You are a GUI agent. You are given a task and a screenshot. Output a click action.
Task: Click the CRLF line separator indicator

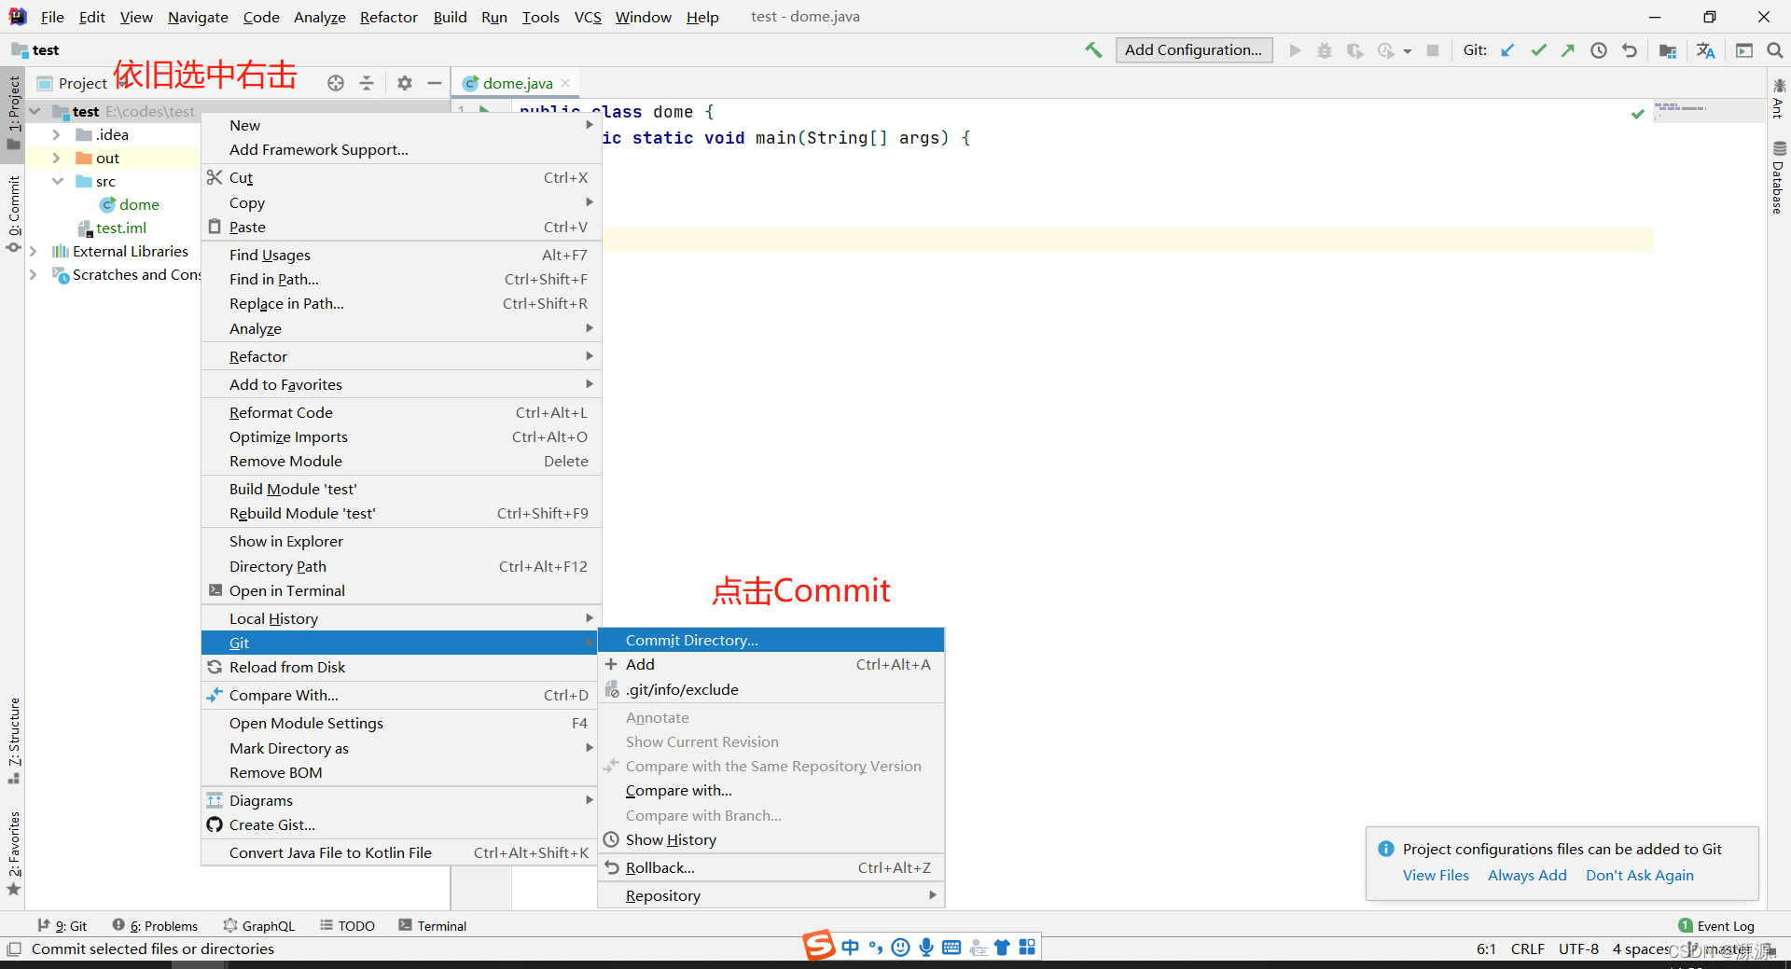1528,948
